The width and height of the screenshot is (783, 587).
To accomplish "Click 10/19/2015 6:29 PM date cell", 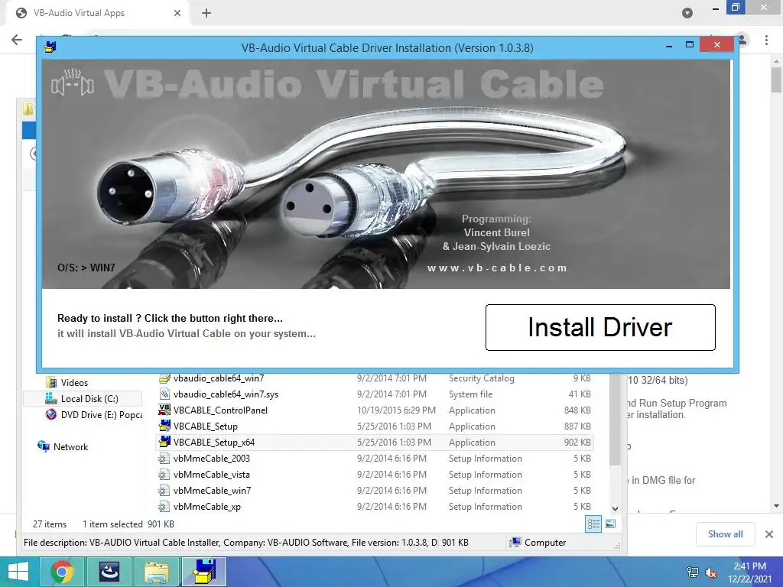I will tap(397, 410).
